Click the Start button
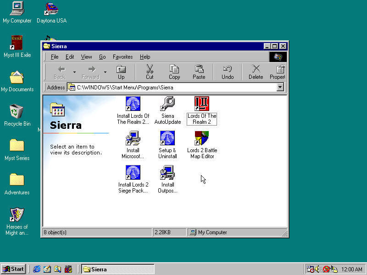Viewport: 367px width, 275px height. click(x=13, y=269)
